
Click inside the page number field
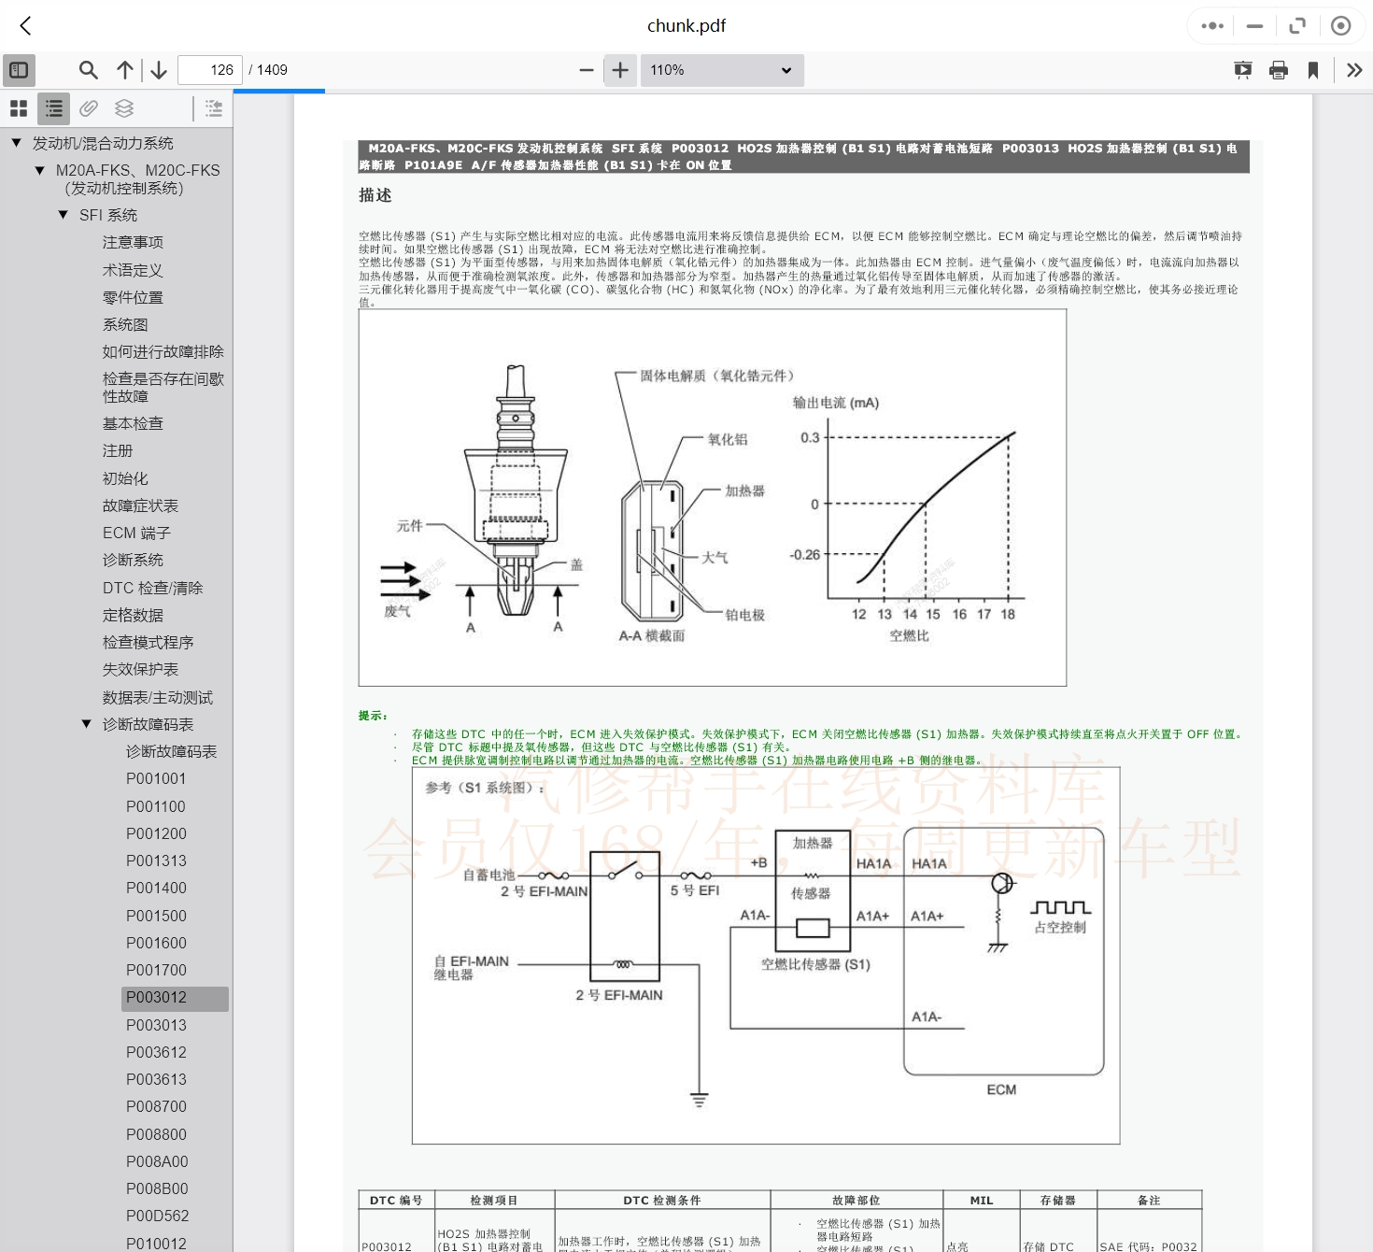tap(209, 70)
